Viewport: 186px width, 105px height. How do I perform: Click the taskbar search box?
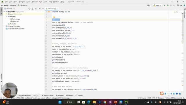pos(69,102)
